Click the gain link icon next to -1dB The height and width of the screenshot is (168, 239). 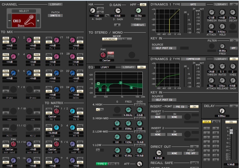(107, 16)
